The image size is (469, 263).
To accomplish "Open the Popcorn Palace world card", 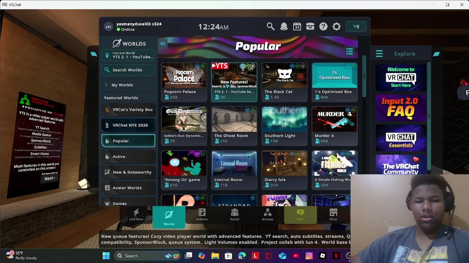I will (x=184, y=82).
